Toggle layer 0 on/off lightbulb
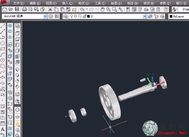Image resolution: width=189 pixels, height=137 pixels. tap(72, 16)
